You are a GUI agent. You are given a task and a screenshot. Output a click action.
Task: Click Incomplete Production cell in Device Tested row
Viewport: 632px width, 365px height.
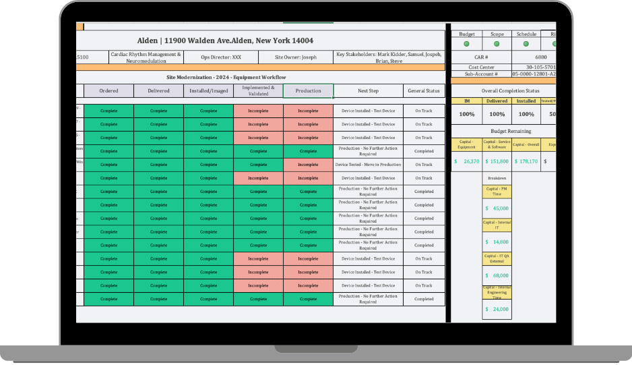click(309, 165)
